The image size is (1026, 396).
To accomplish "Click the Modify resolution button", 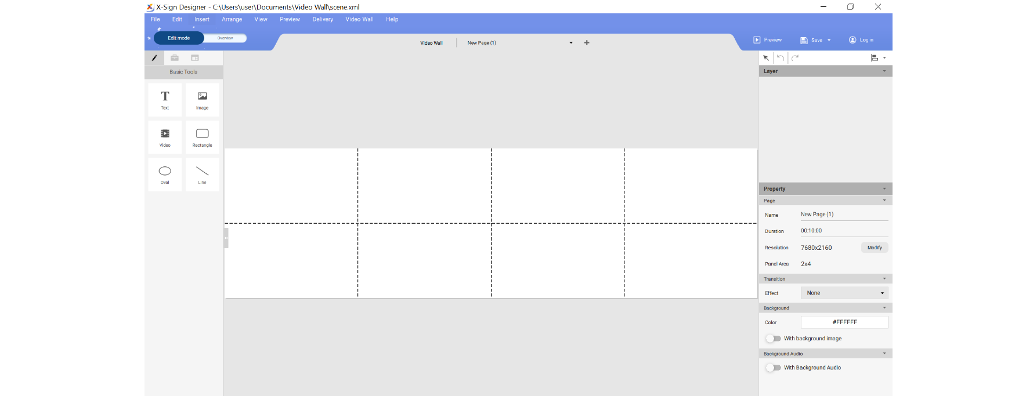I will click(x=875, y=248).
